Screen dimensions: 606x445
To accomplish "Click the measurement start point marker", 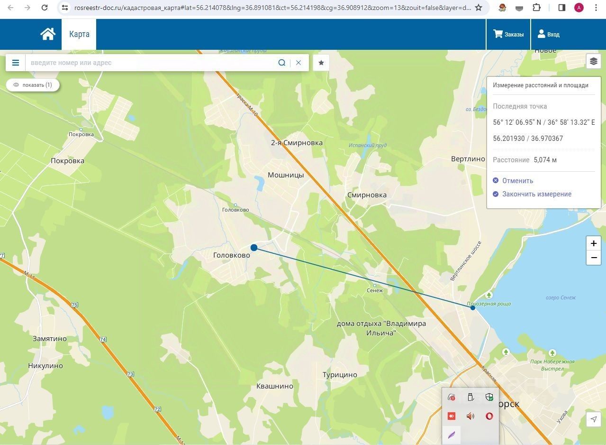I will tap(254, 248).
